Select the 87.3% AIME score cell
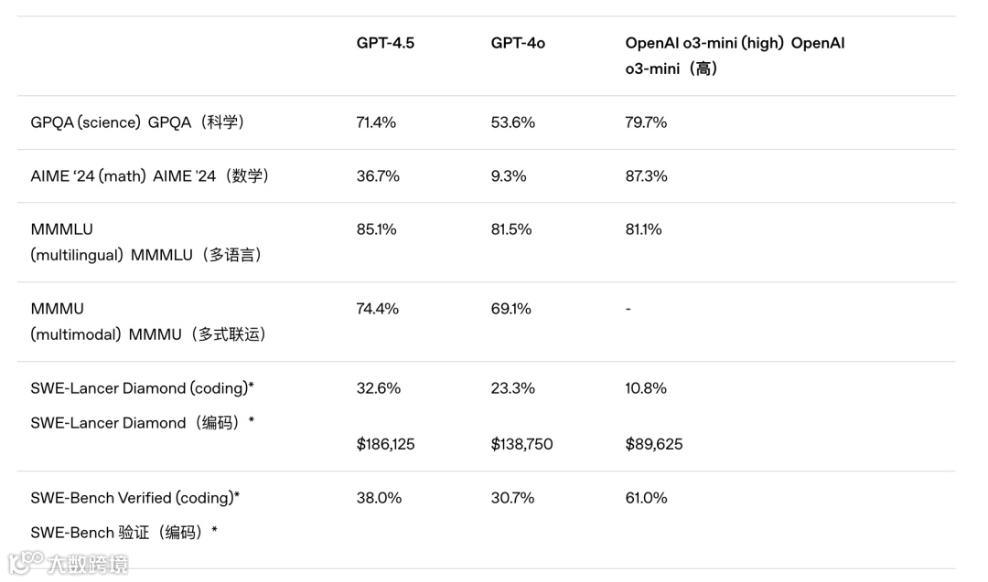The width and height of the screenshot is (988, 582). 646,175
